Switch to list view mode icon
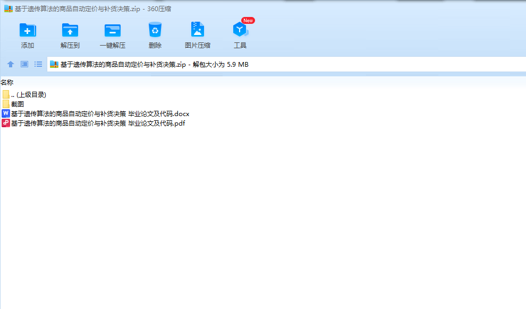 (x=38, y=64)
